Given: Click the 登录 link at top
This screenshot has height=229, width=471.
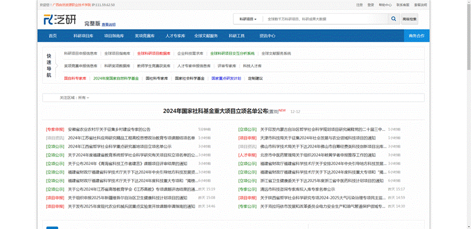Looking at the screenshot, I should tap(371, 5).
